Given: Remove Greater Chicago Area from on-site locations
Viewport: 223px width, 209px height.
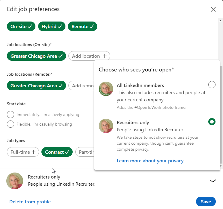Looking at the screenshot, I should [36, 56].
